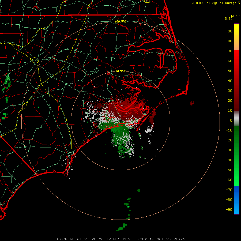Image resolution: width=241 pixels, height=241 pixels.
Task: Click the 100 NMI range ring label
Action: pos(120,21)
